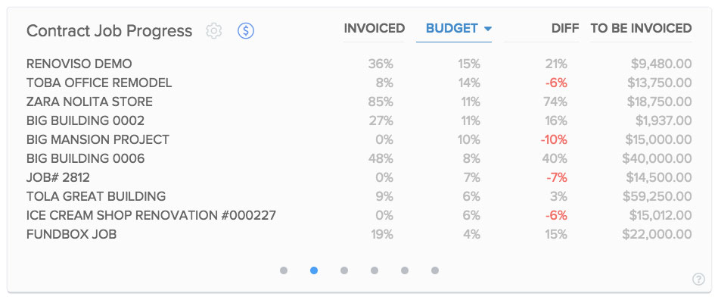Screen dimensions: 718x300
Task: Sort by the DIFF column header
Action: tap(565, 29)
